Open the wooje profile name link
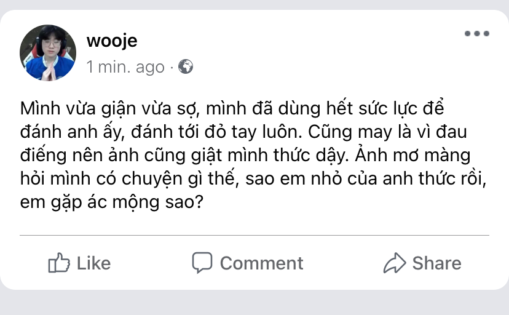The width and height of the screenshot is (509, 315). coord(112,41)
